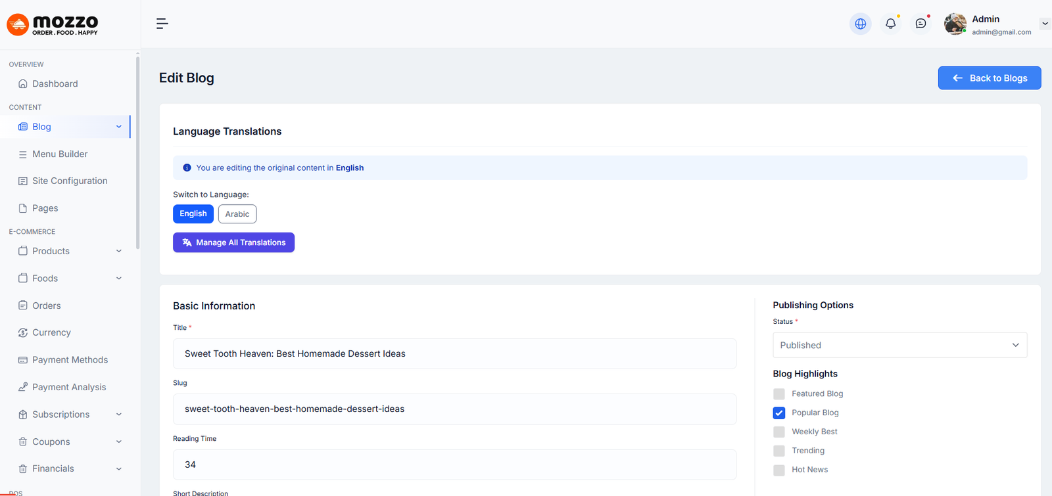1052x496 pixels.
Task: Click the hamburger sidebar toggle icon
Action: pos(162,24)
